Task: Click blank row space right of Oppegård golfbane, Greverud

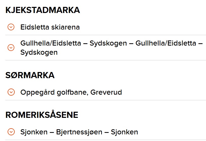Action: click(x=164, y=92)
